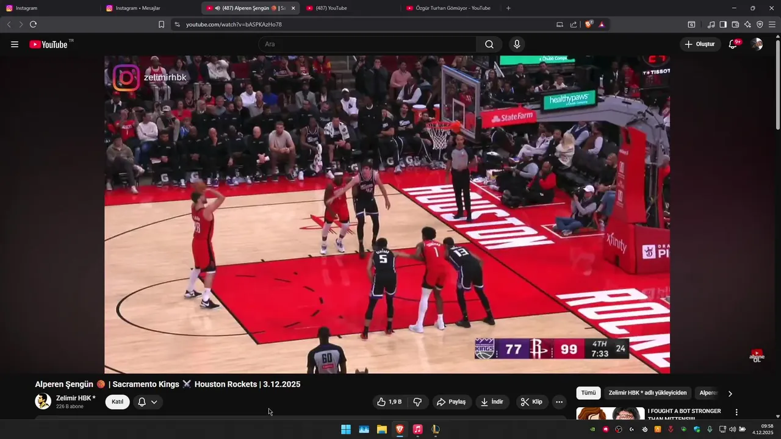Open the Windows Start menu
This screenshot has width=781, height=439.
click(346, 429)
